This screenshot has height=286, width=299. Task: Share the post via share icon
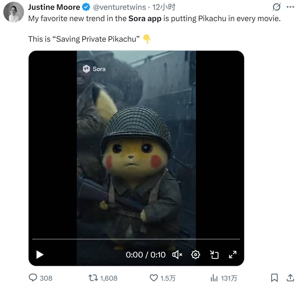pyautogui.click(x=290, y=278)
